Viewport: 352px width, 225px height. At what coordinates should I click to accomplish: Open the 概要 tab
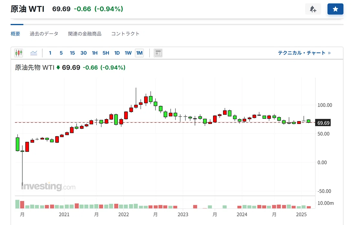click(15, 34)
